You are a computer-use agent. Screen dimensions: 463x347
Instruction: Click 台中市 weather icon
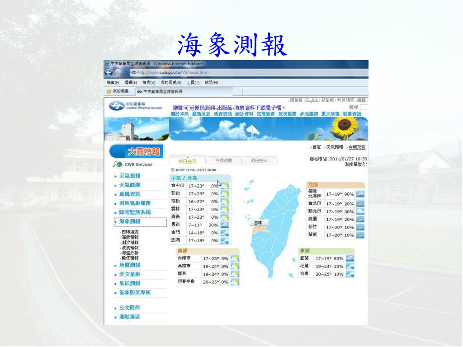tap(224, 186)
